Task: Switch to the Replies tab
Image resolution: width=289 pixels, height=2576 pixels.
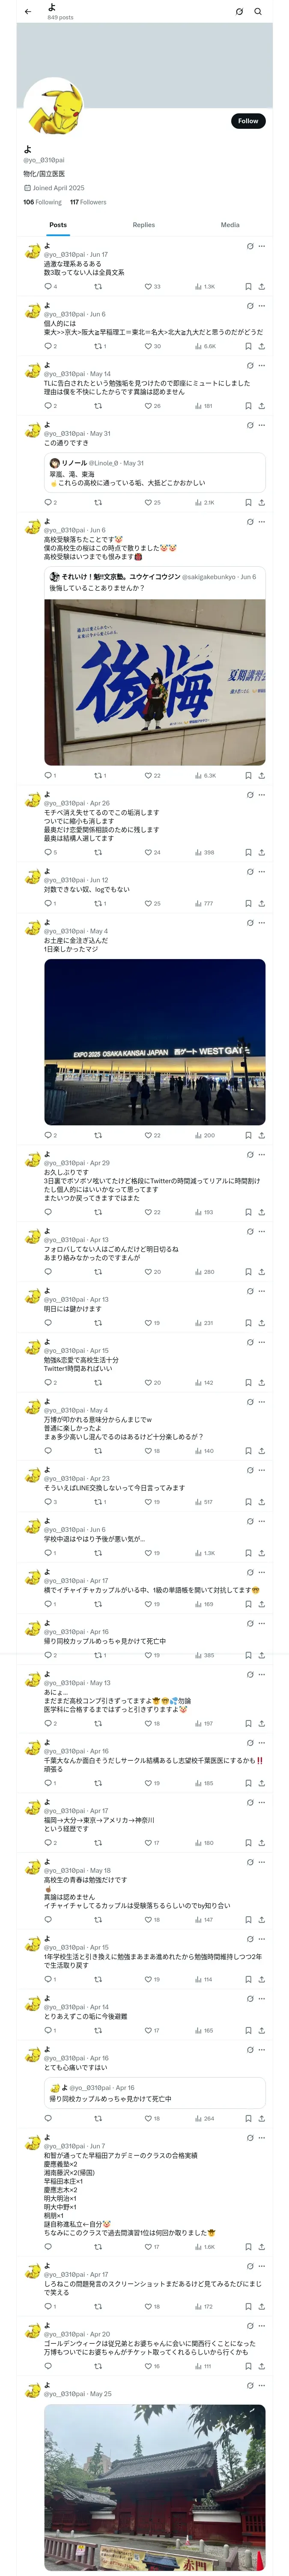Action: [143, 225]
